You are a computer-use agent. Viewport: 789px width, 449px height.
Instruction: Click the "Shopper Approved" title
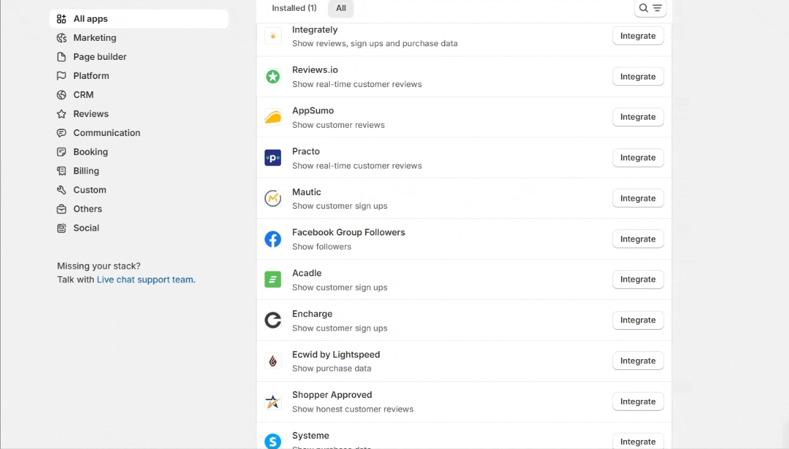point(332,395)
